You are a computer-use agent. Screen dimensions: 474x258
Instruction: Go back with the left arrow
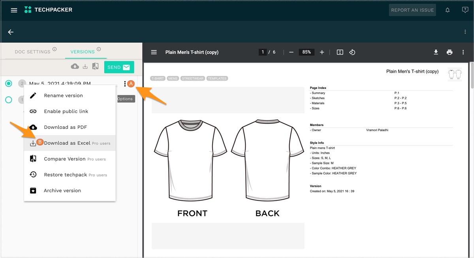point(11,32)
